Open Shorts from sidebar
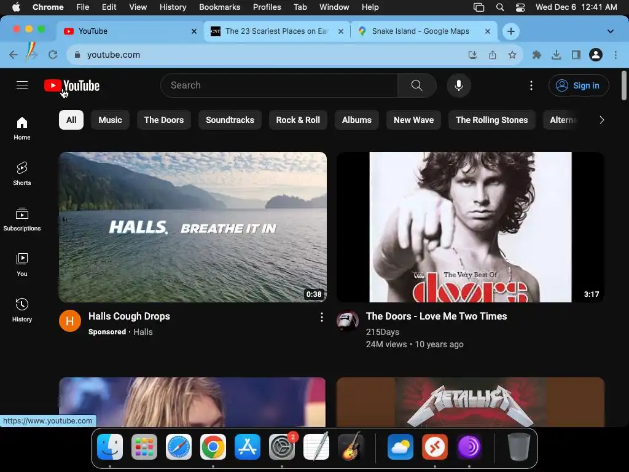629x472 pixels. [22, 173]
